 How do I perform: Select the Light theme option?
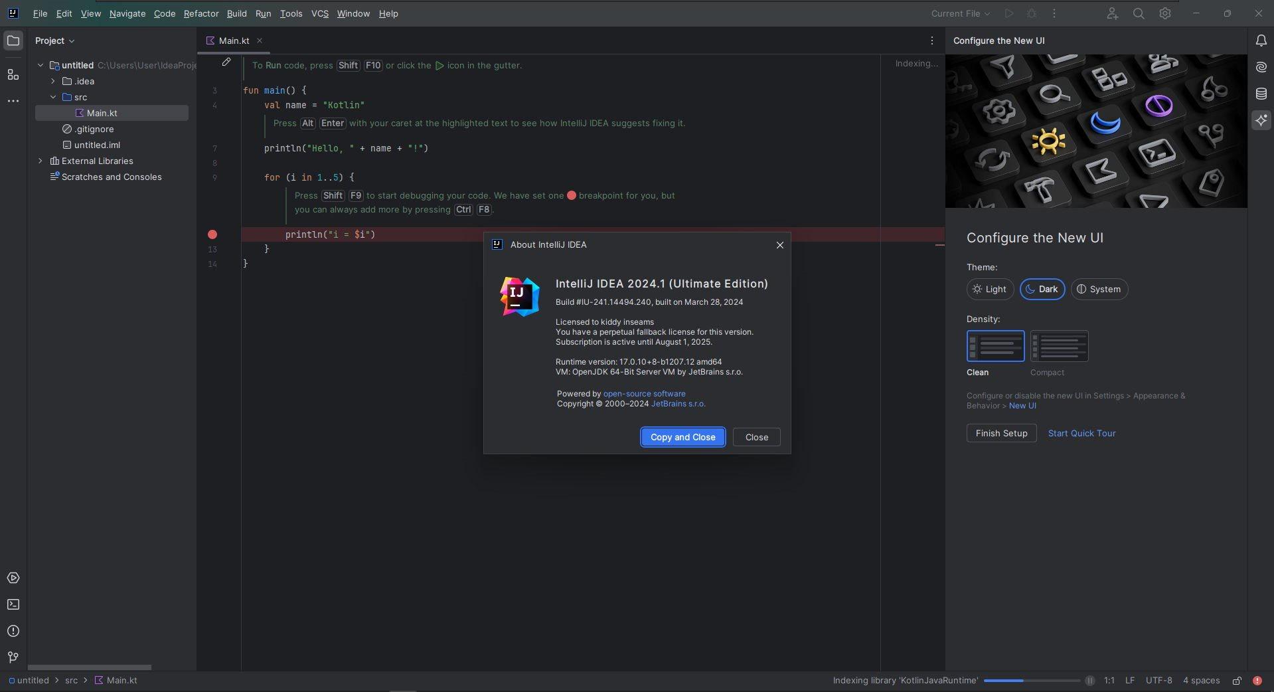click(x=990, y=289)
